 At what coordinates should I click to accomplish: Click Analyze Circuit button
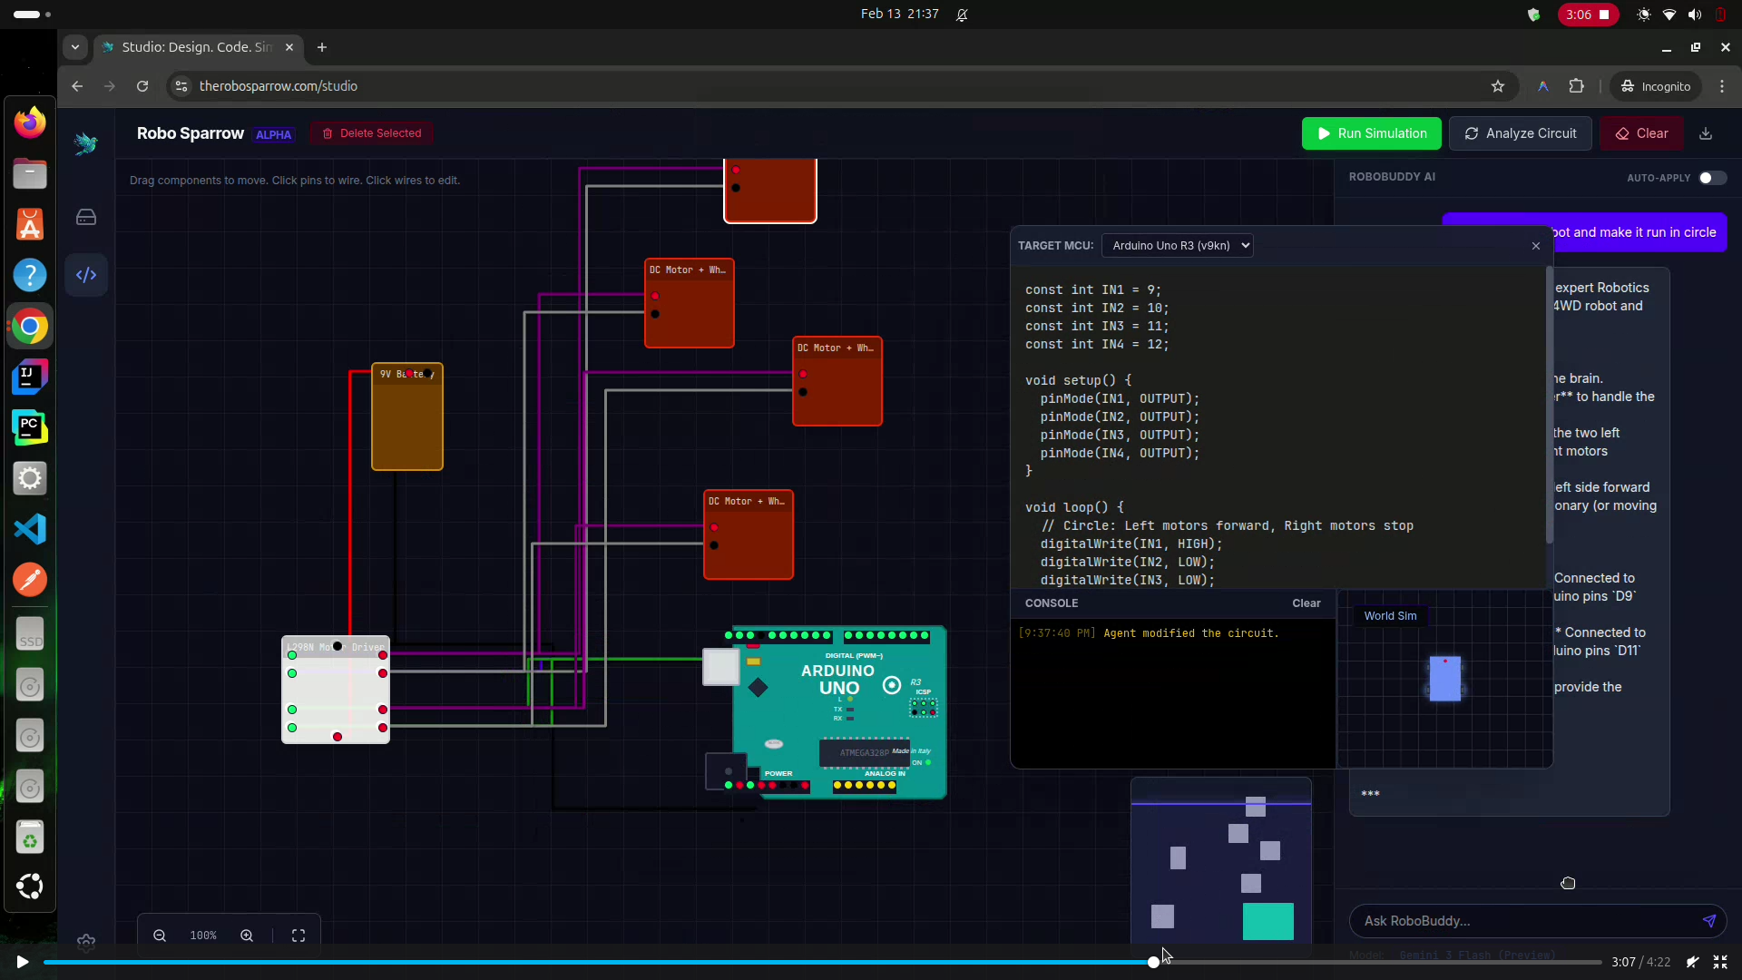(1520, 133)
